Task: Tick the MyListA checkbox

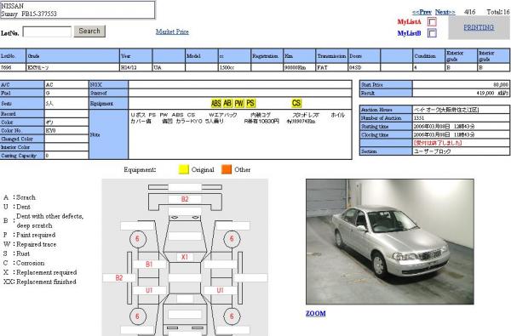Action: pos(432,22)
